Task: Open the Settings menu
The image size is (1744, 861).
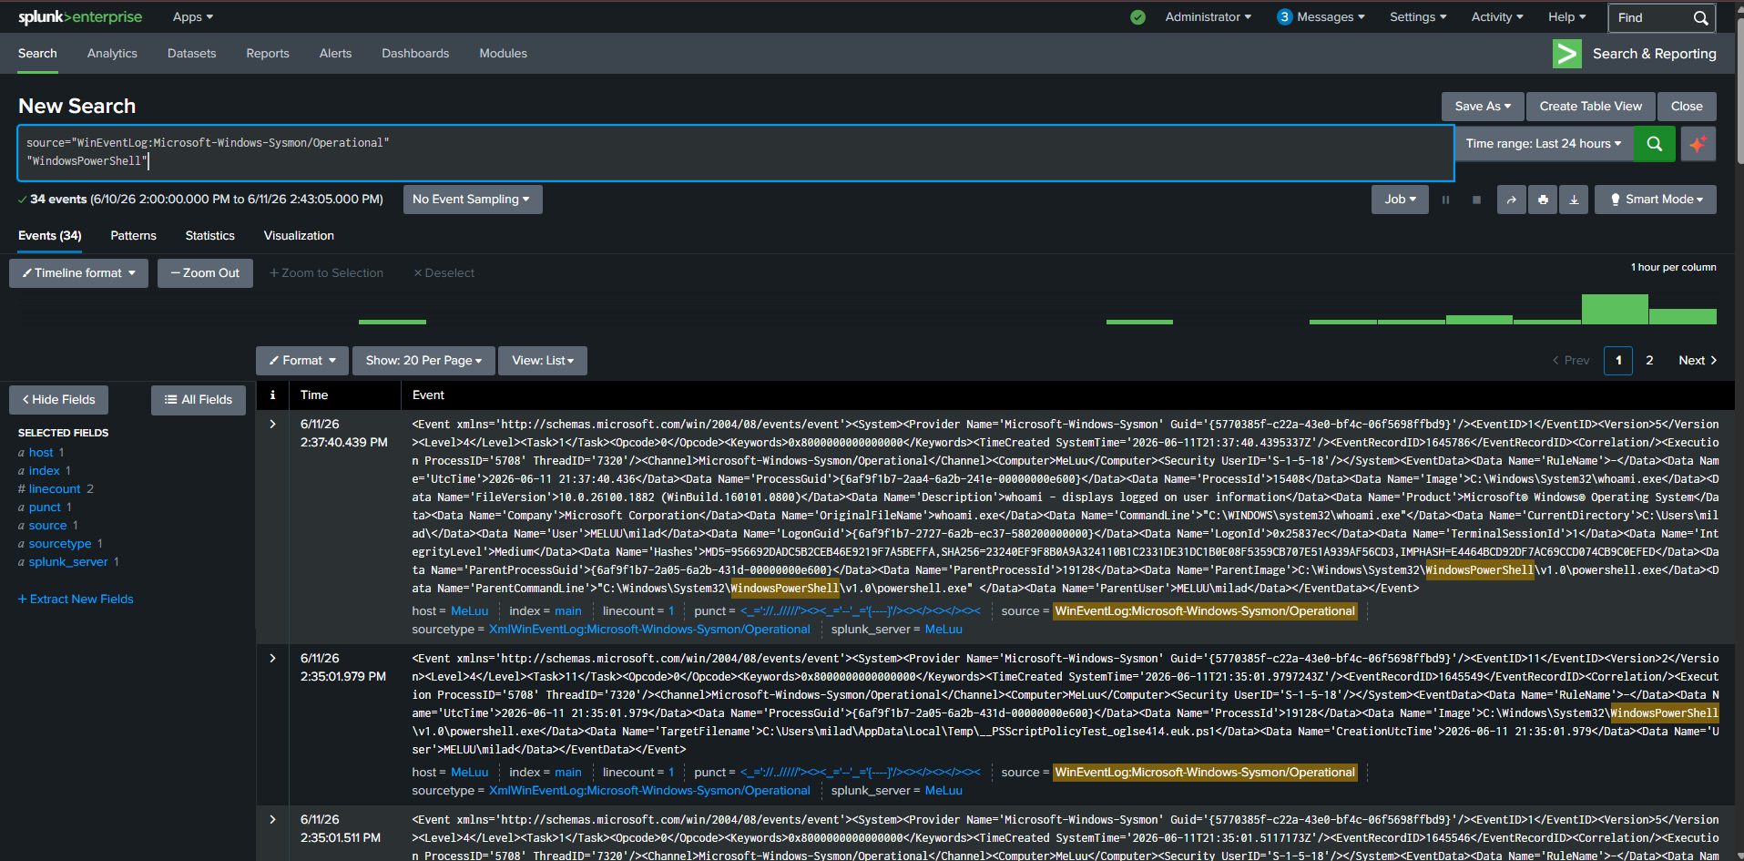Action: [x=1418, y=17]
